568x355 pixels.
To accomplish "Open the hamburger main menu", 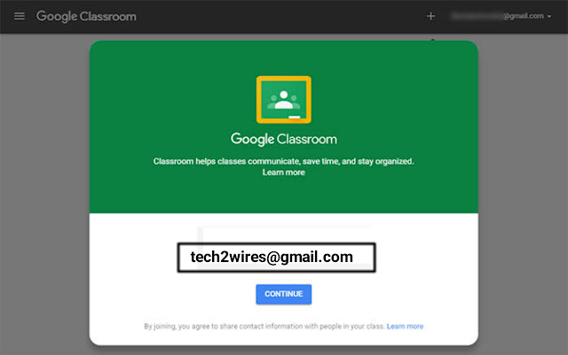I will (20, 16).
